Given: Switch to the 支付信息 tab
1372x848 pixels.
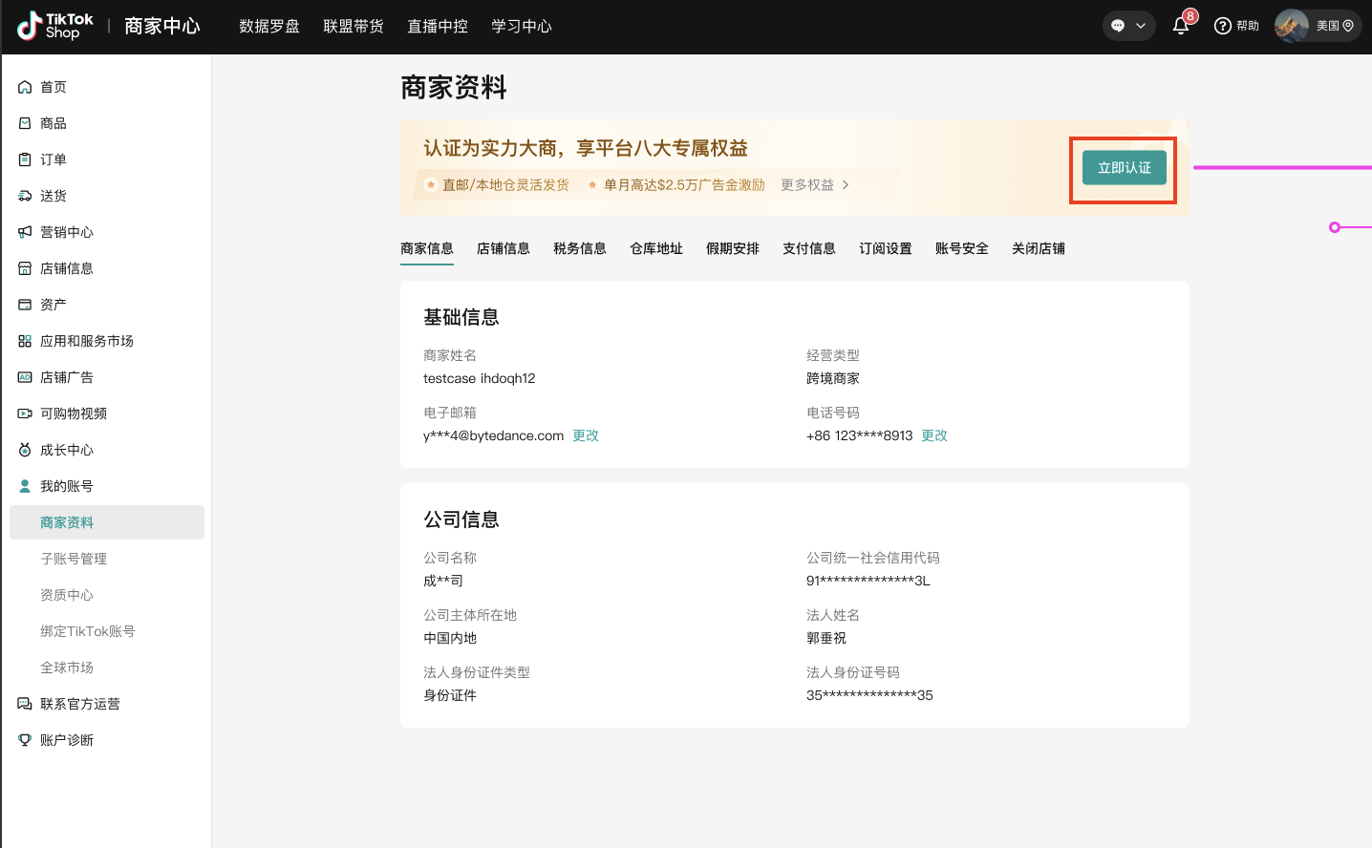Looking at the screenshot, I should pos(809,248).
